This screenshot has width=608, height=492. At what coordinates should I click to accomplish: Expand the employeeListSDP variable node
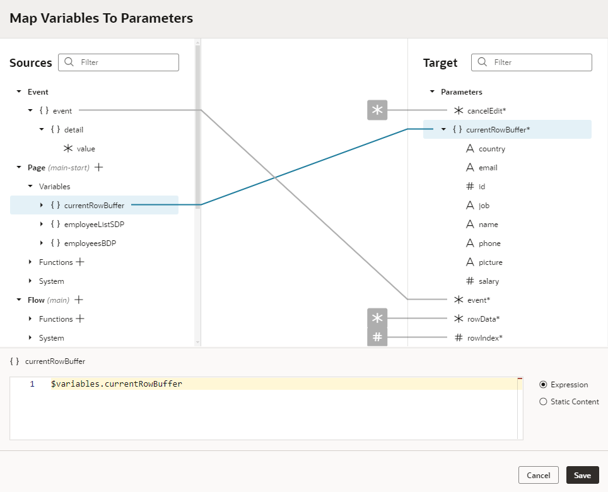pos(42,224)
